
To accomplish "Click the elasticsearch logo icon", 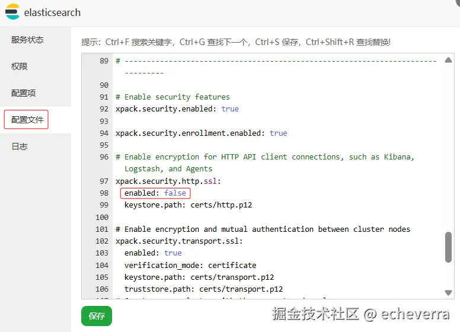I will (x=12, y=12).
